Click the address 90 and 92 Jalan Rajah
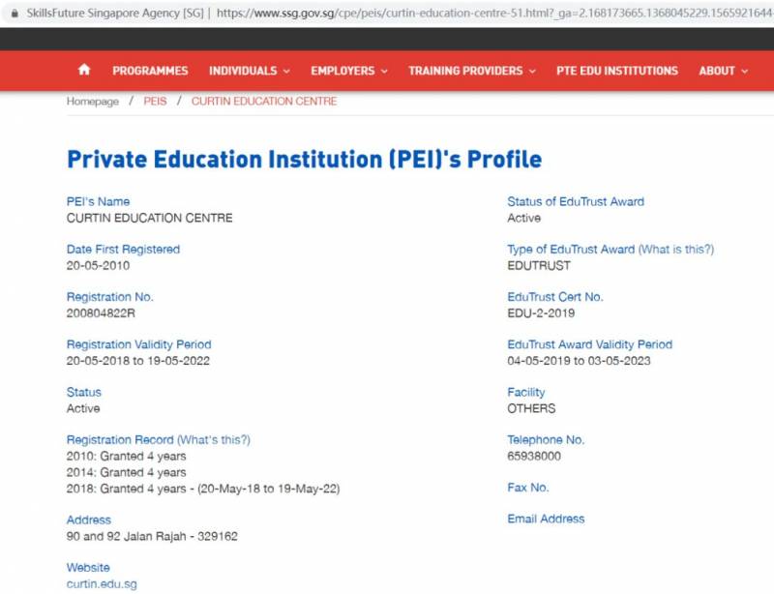The image size is (774, 594). pyautogui.click(x=152, y=536)
